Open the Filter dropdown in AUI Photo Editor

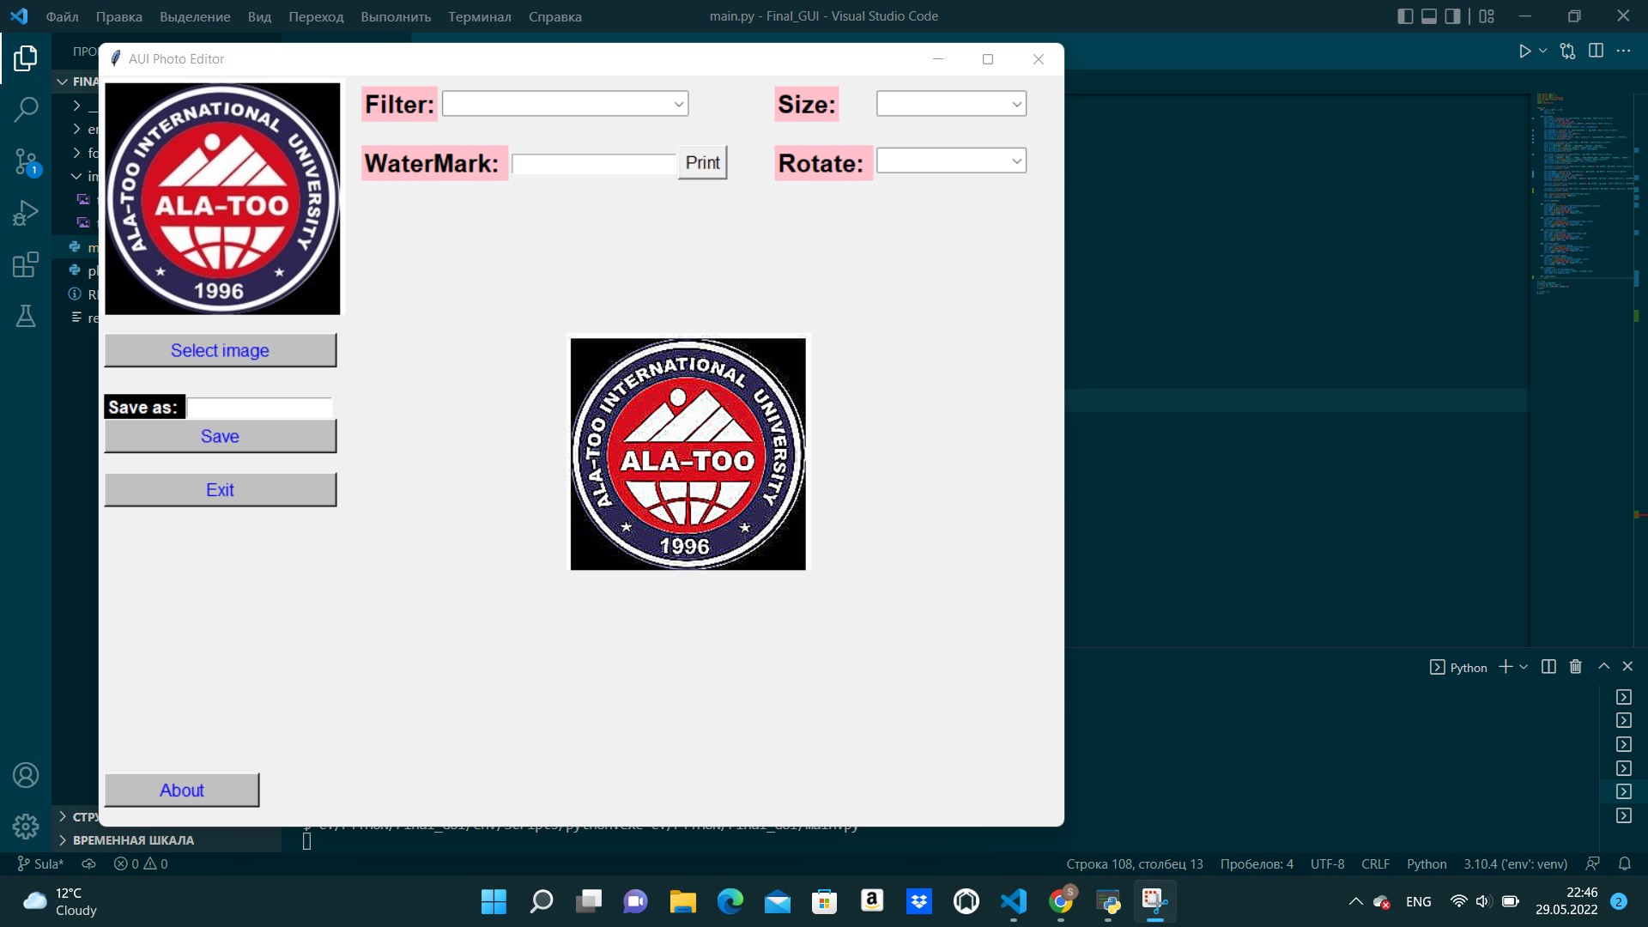[677, 103]
